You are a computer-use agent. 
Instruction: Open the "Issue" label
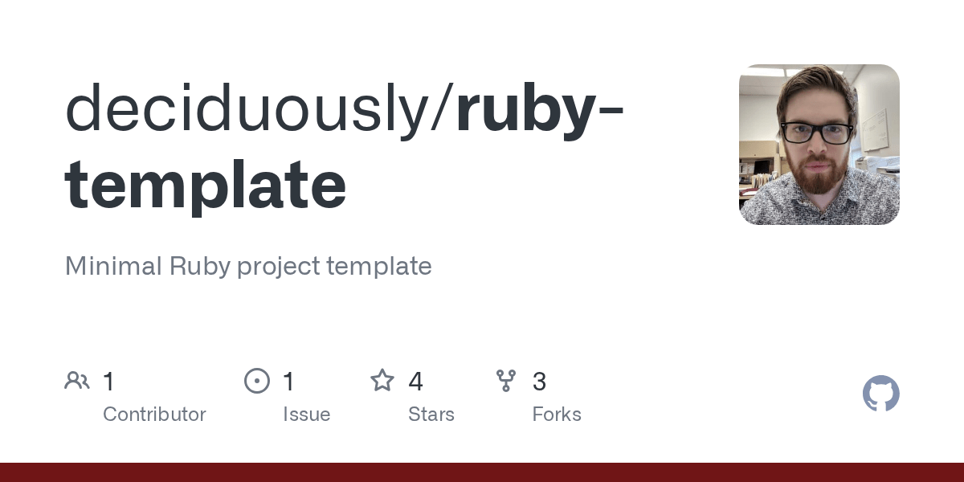tap(306, 415)
